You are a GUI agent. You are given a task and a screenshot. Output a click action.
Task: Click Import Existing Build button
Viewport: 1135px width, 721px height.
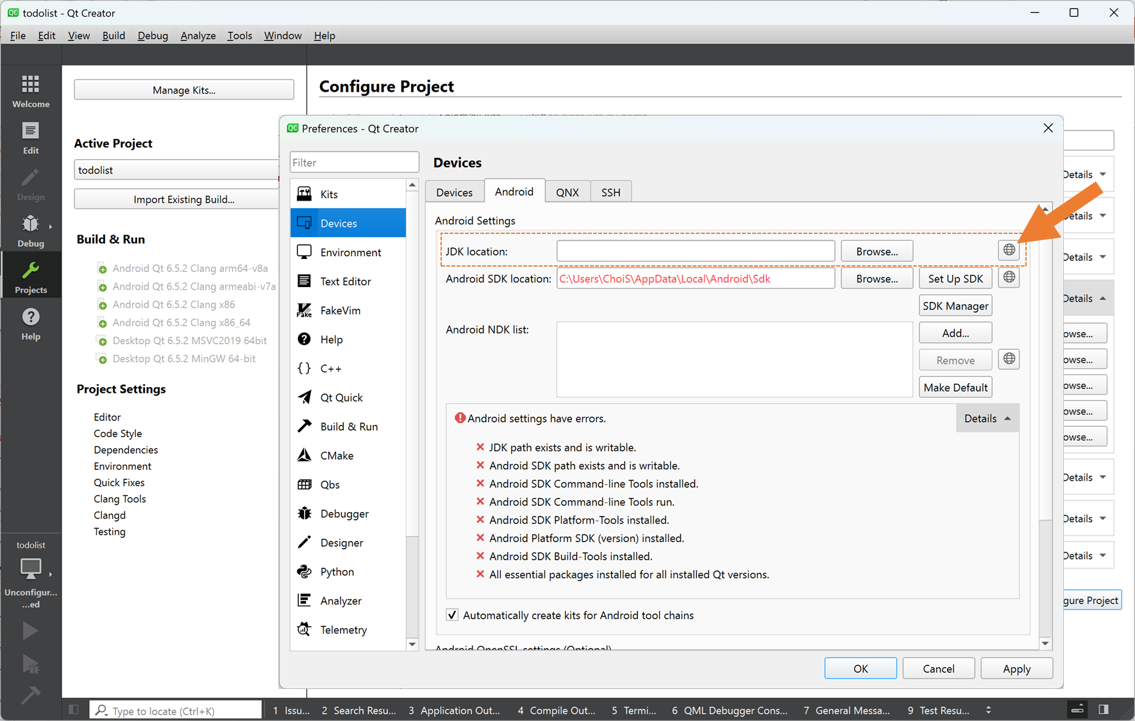(x=177, y=199)
